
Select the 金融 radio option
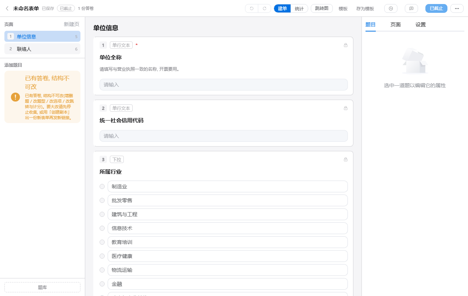click(x=102, y=284)
